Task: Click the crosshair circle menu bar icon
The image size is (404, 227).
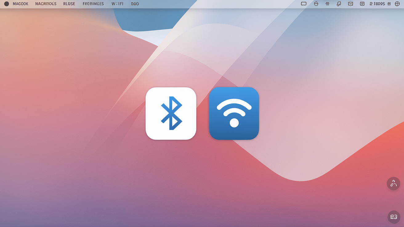Action: coord(397,4)
